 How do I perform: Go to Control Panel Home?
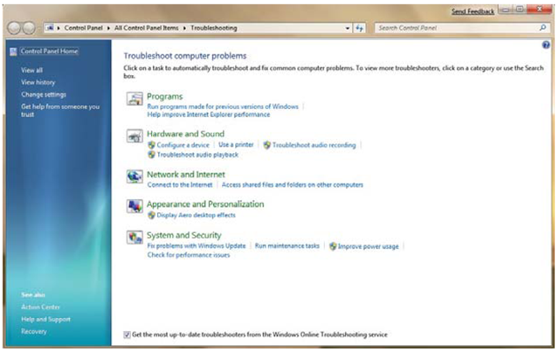49,52
